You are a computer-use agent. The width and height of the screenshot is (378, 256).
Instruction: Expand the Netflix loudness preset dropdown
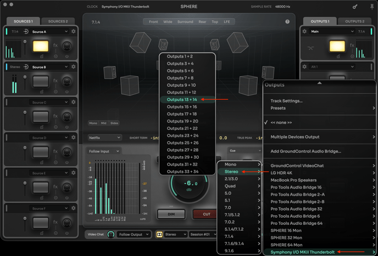(x=104, y=138)
